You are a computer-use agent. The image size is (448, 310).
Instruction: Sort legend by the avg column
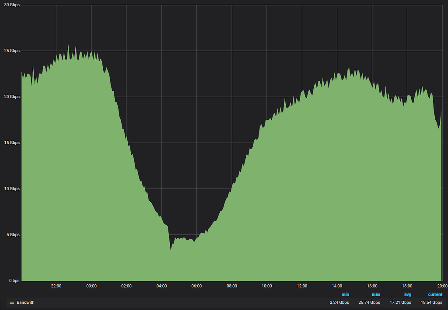click(x=408, y=294)
